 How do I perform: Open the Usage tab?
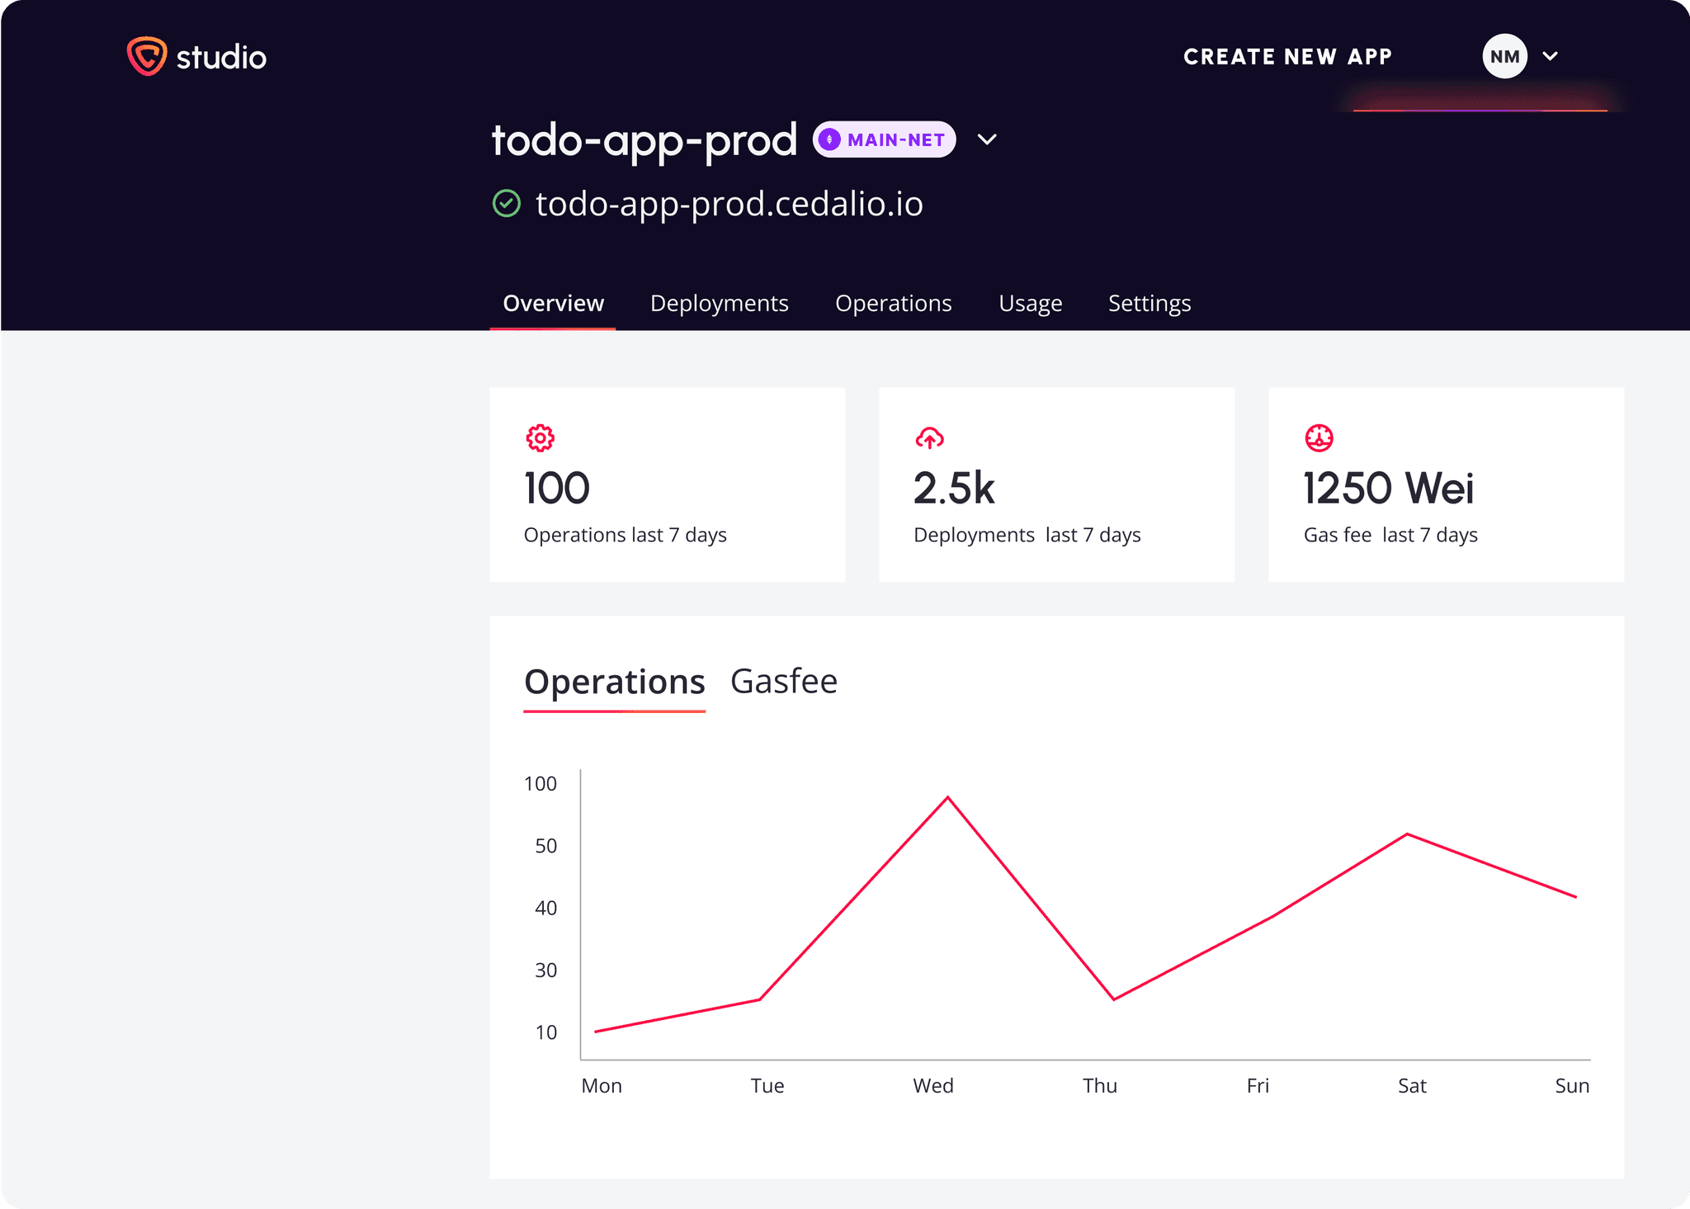coord(1030,303)
